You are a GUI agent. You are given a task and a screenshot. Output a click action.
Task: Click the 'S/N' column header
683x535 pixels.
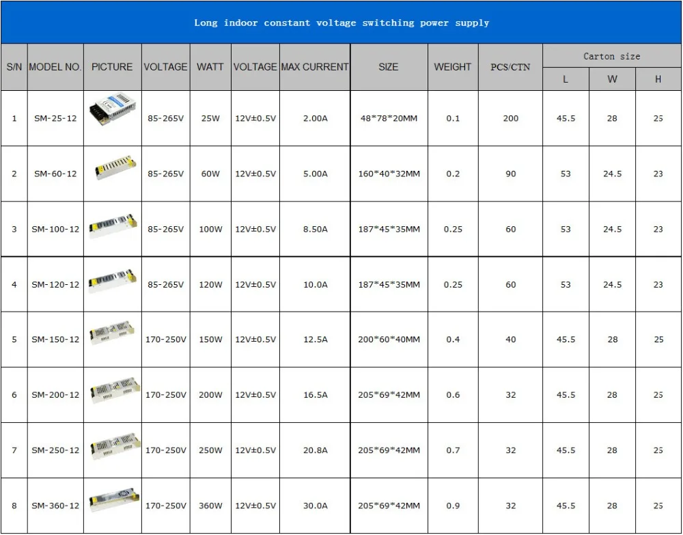coord(14,67)
